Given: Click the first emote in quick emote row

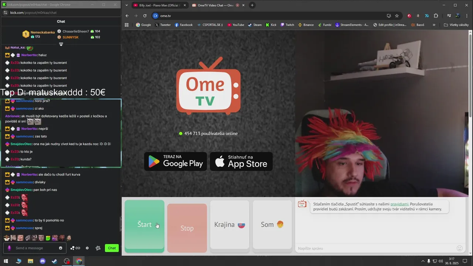Looking at the screenshot, I should [7, 238].
